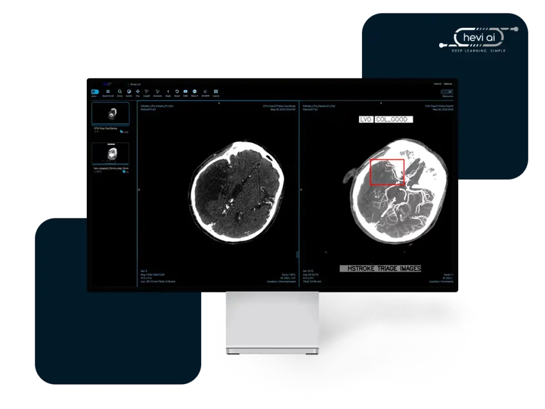This screenshot has height=409, width=545.
Task: Activate the Zoom magnifier tool
Action: (x=120, y=93)
